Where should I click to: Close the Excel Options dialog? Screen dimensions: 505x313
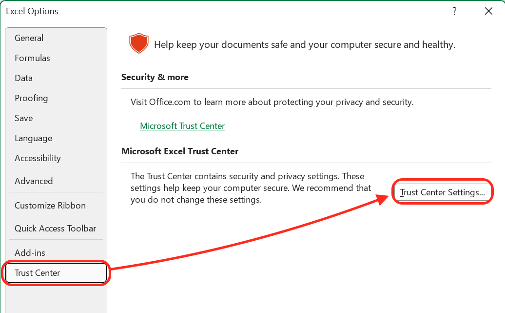(x=488, y=11)
